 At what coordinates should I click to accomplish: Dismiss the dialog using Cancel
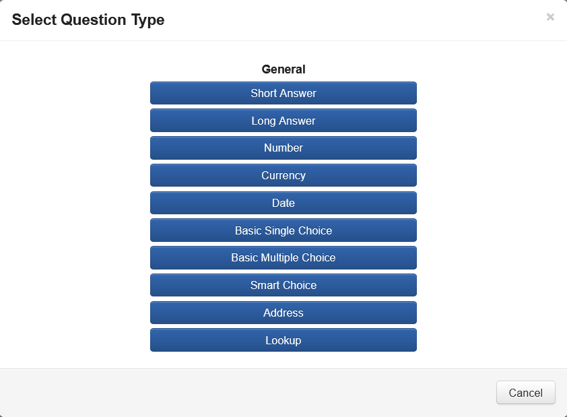click(525, 393)
